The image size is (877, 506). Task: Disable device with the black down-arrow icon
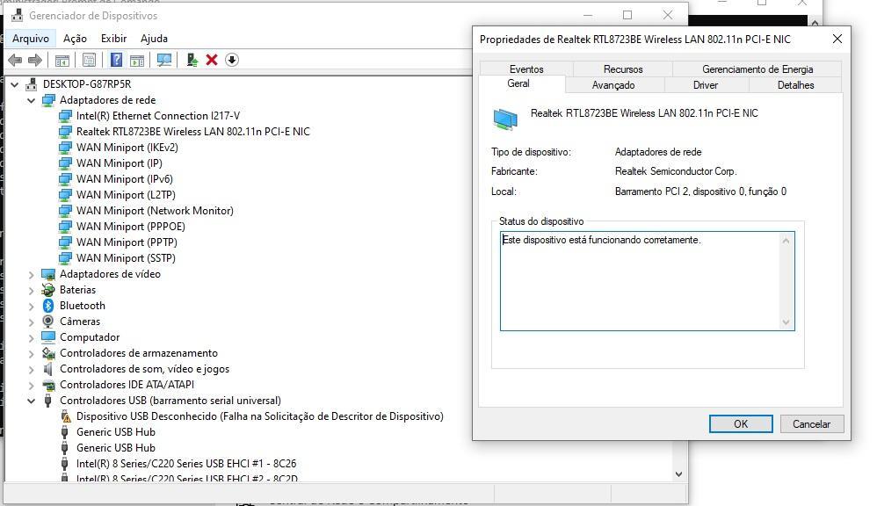232,60
